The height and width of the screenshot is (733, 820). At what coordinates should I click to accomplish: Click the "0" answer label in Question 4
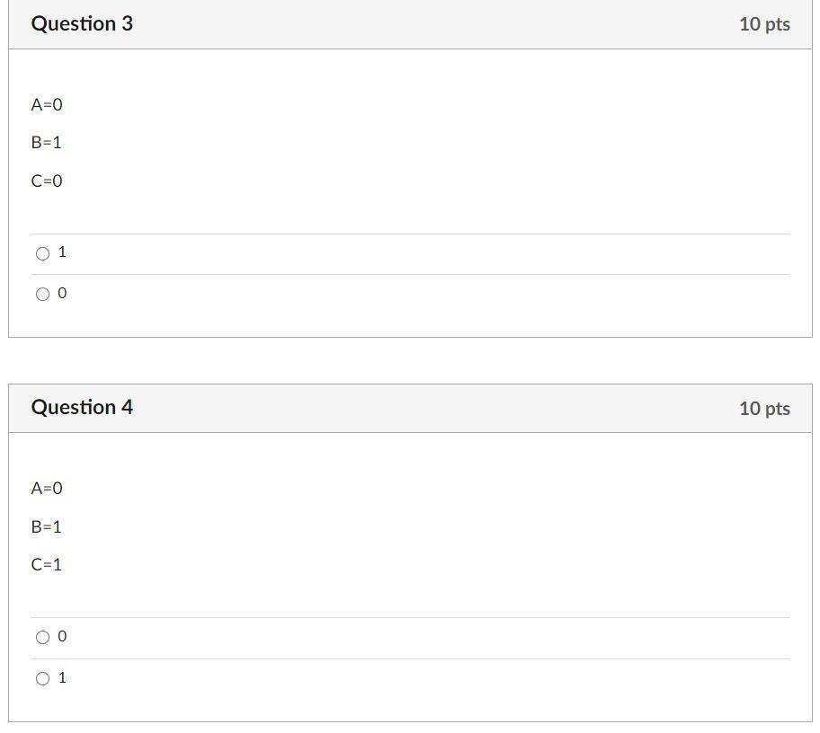coord(60,636)
